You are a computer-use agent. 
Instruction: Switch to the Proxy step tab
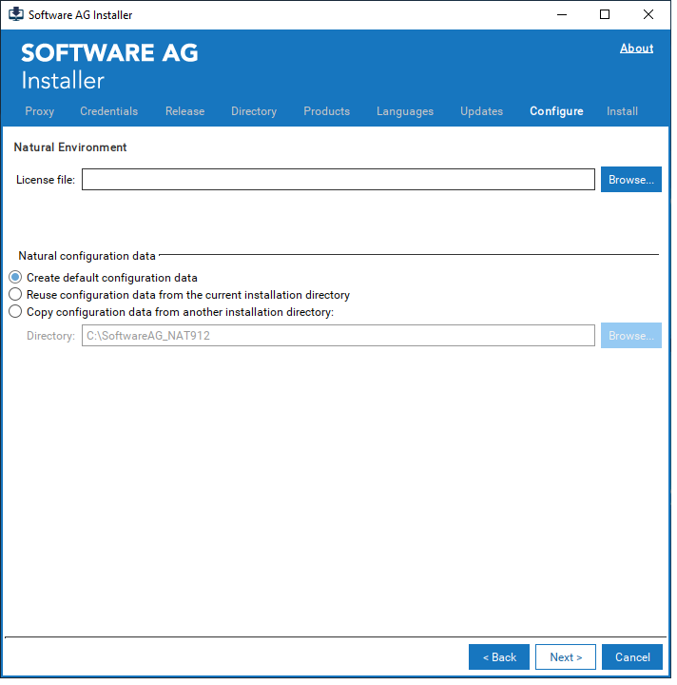(40, 111)
